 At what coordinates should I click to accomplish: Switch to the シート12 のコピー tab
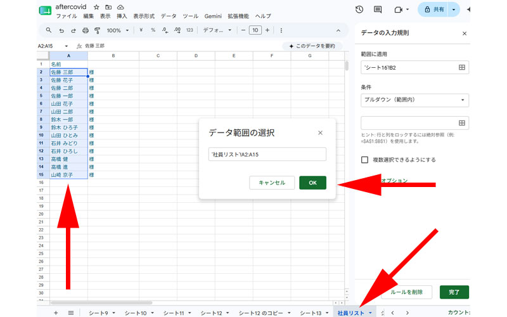pyautogui.click(x=260, y=313)
